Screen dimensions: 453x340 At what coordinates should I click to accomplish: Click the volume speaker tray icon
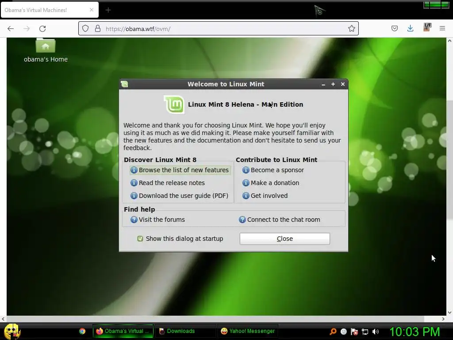(x=376, y=331)
